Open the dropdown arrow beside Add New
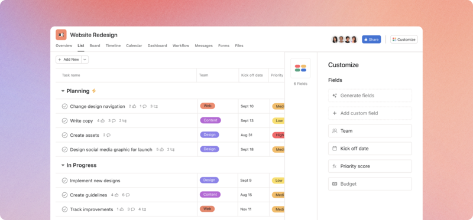The image size is (473, 220). [x=85, y=60]
